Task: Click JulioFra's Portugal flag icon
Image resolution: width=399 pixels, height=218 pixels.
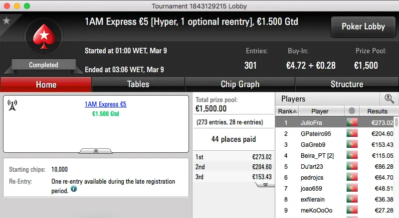Action: 353,122
